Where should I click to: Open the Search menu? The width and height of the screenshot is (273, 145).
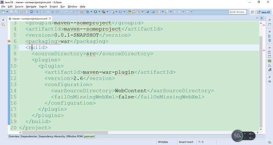tap(43, 6)
